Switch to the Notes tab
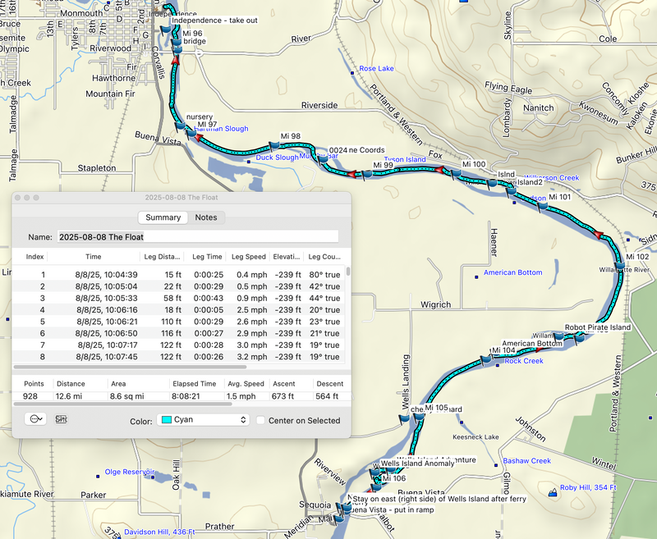 click(x=206, y=217)
